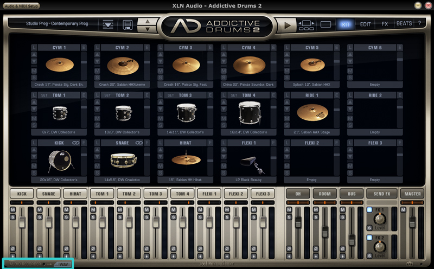Open the load menu L on CYM 2
The width and height of the screenshot is (434, 269).
pos(97,48)
